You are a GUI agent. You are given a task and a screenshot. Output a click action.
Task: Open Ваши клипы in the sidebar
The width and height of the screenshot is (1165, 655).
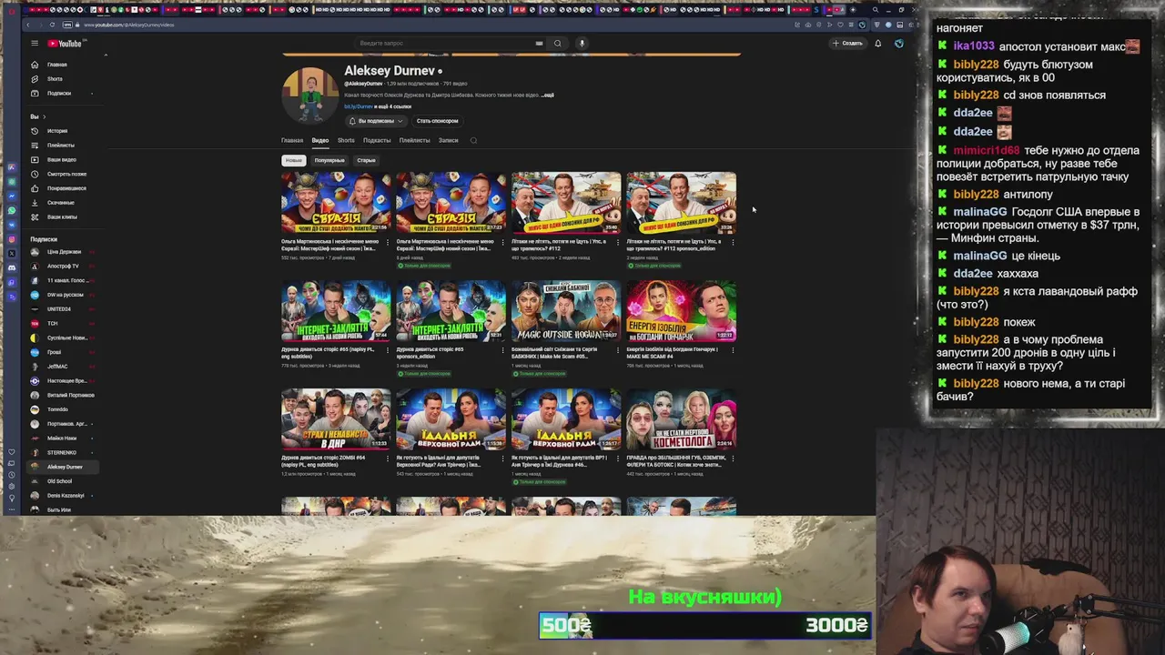pyautogui.click(x=62, y=217)
